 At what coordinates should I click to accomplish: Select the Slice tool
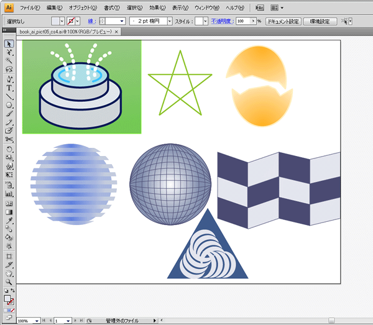(x=9, y=265)
